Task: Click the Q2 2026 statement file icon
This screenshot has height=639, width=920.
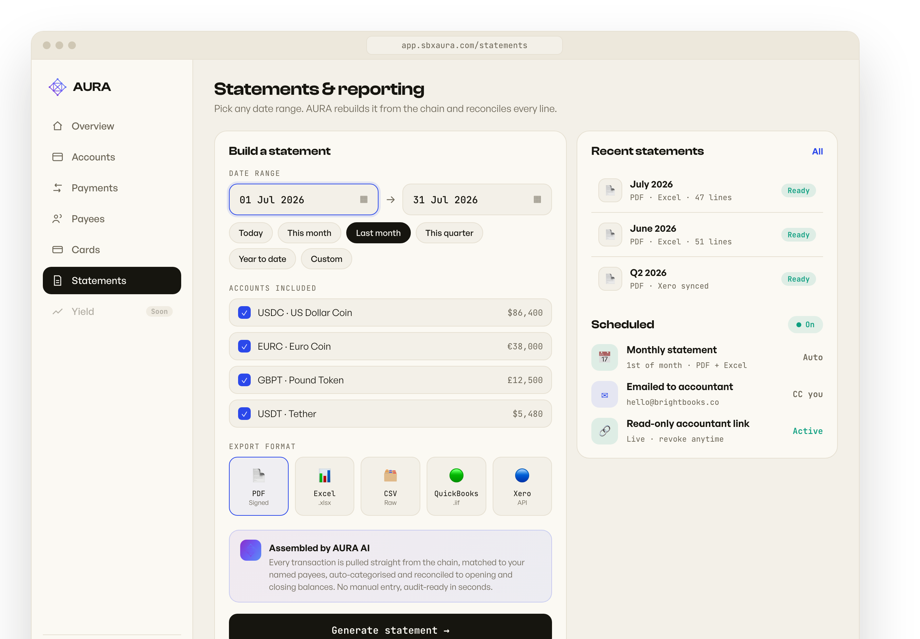Action: click(x=610, y=279)
